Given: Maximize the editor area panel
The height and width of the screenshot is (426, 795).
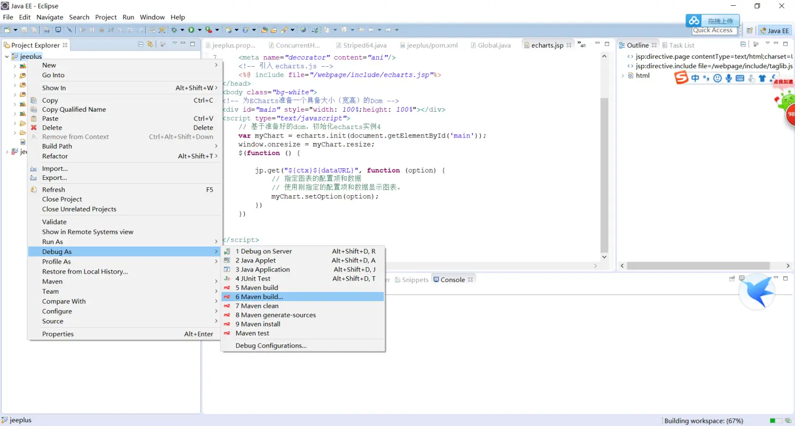Looking at the screenshot, I should click(x=607, y=44).
